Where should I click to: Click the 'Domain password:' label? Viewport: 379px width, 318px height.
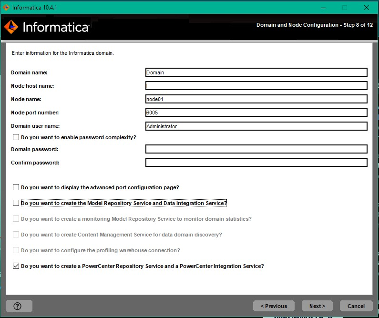click(x=35, y=149)
